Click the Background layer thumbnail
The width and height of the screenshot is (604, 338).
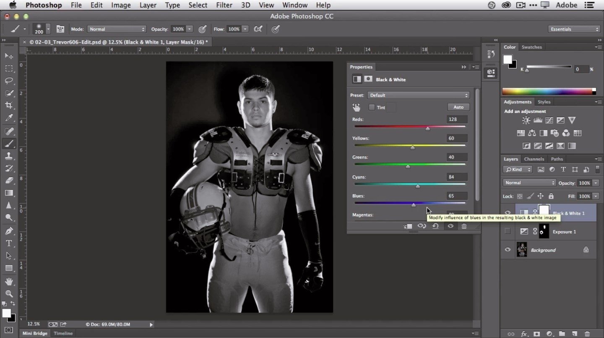[x=522, y=250]
